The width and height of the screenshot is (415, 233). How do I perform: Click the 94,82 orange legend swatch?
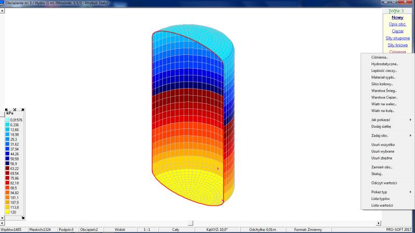[7, 193]
